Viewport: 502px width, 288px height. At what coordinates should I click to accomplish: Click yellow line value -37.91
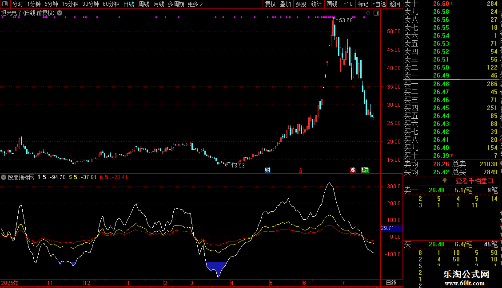(89, 177)
